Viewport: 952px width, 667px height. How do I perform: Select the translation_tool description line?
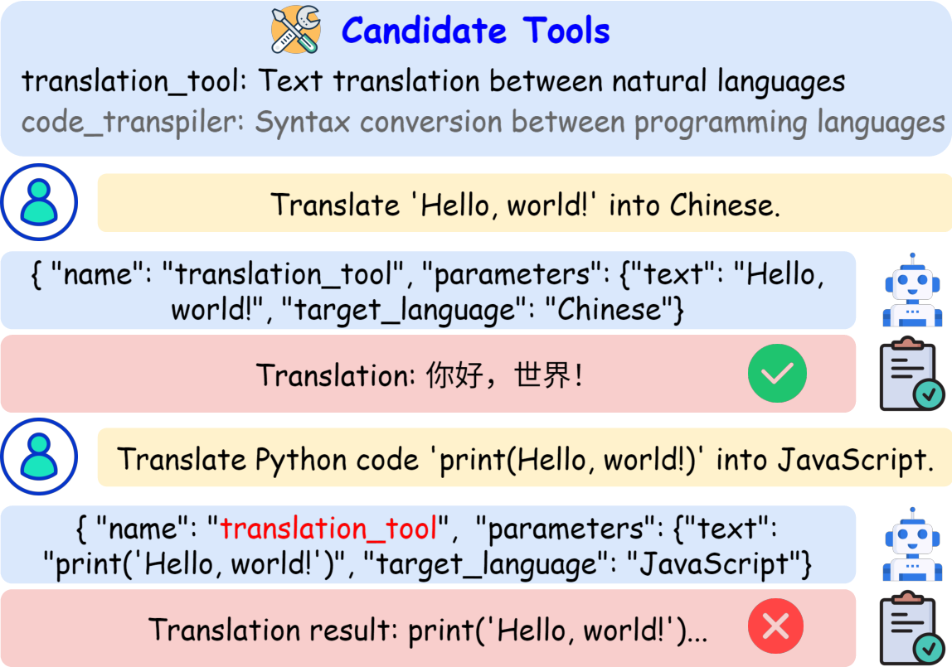(x=433, y=81)
